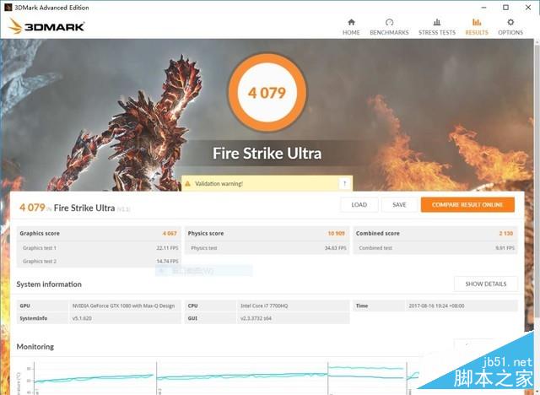Click the Intel Core i7 7700HQ CPU value
This screenshot has height=395, width=540.
coord(264,306)
